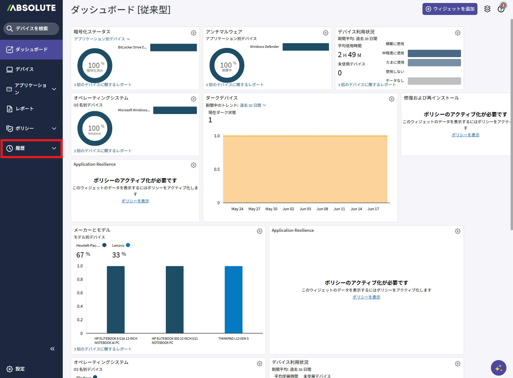This screenshot has height=378, width=513.
Task: Click the 100% 暗号化済み donut chart
Action: click(x=95, y=66)
